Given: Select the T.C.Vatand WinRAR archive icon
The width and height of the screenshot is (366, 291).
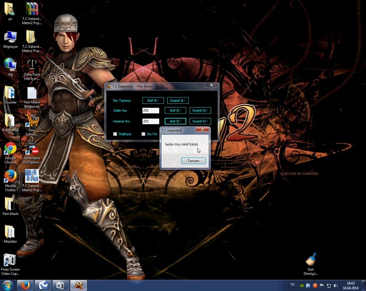Looking at the screenshot, I should pos(32,13).
